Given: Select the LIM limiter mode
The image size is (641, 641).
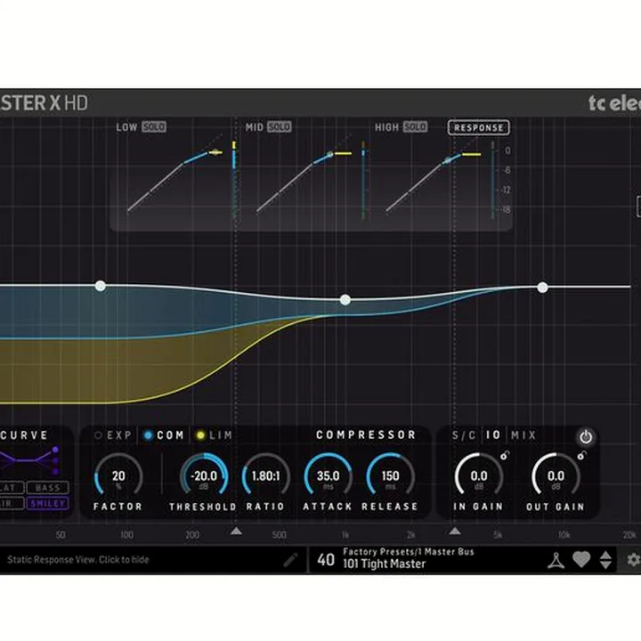Looking at the screenshot, I should coord(215,435).
